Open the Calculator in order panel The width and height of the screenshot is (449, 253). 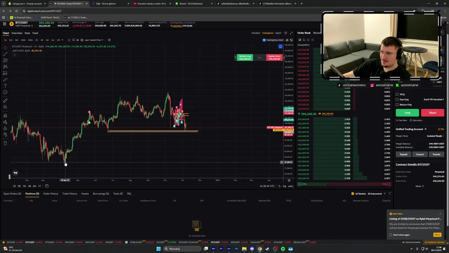[416, 120]
